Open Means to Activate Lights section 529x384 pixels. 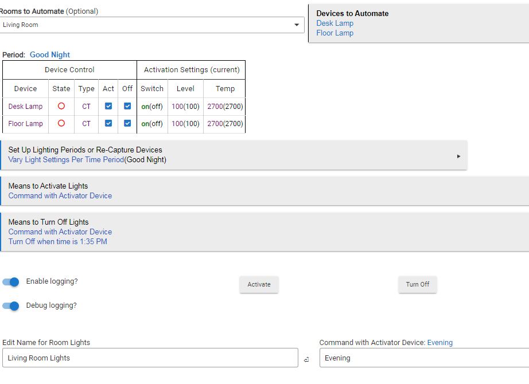click(264, 191)
